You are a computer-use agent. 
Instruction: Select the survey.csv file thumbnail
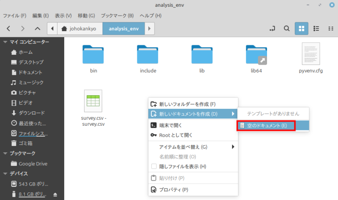coord(93,101)
